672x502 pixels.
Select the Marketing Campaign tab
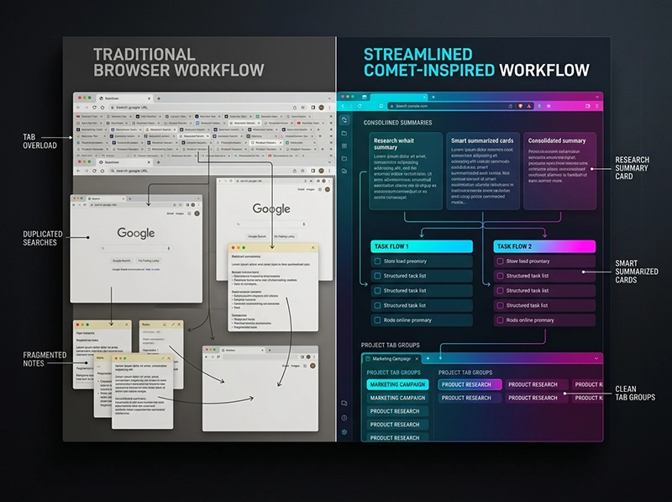391,358
